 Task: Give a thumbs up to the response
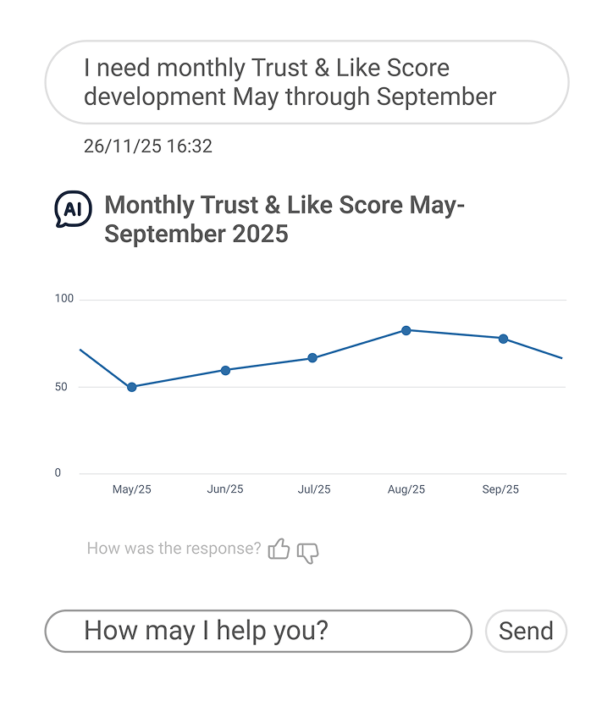(279, 549)
